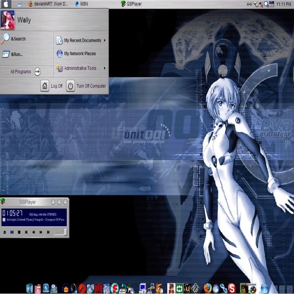Fast forward the track in GSPlayer
The image size is (294, 294).
[41, 232]
